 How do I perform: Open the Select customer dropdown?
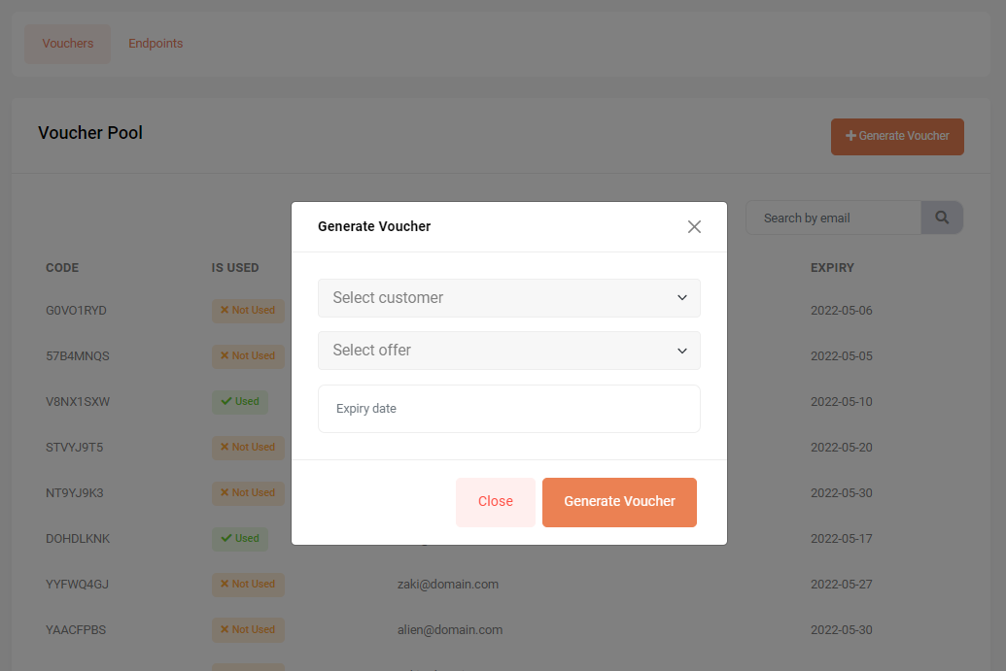coord(508,298)
